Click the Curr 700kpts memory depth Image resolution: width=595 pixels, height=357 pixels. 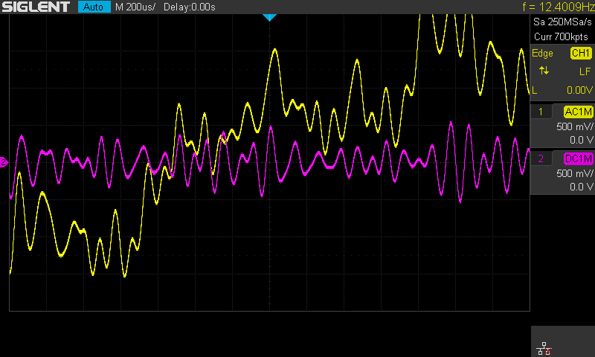(x=561, y=36)
